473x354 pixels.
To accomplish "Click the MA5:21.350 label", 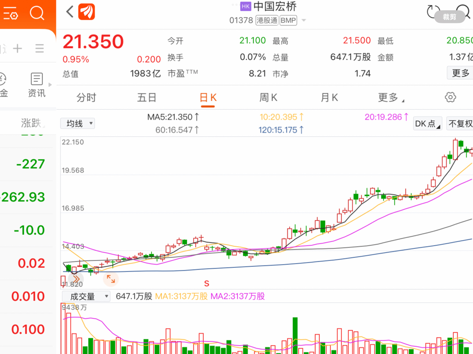I will click(173, 117).
